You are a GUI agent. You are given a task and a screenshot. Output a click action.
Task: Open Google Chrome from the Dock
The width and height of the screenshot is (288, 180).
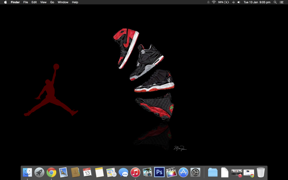[51, 172]
